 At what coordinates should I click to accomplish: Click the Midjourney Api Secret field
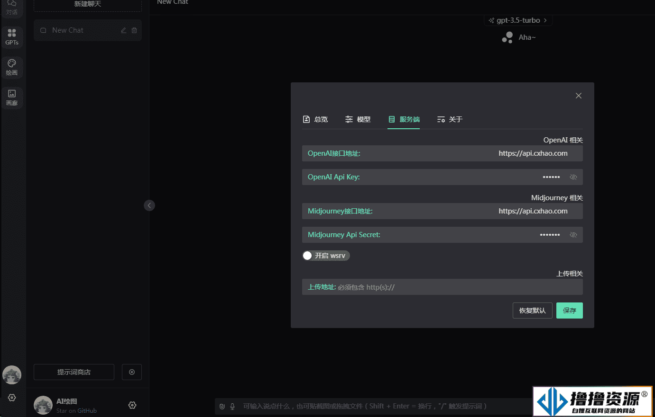[x=443, y=235]
